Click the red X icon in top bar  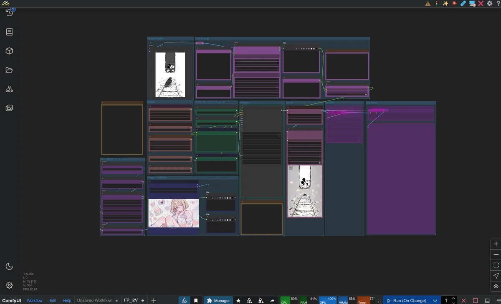click(x=481, y=3)
